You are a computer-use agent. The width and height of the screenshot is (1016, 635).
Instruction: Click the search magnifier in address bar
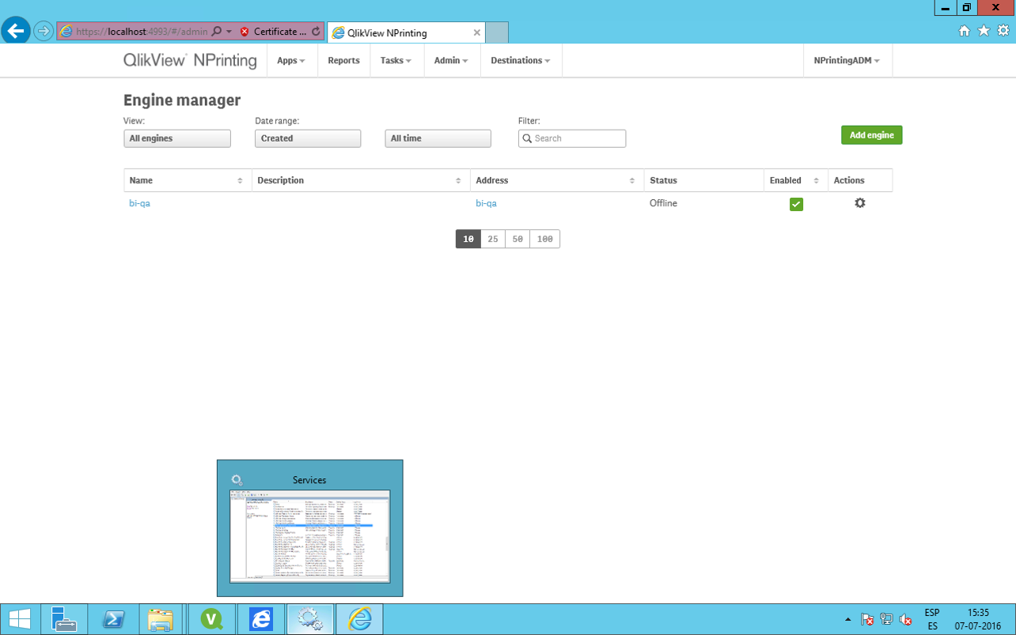(217, 32)
